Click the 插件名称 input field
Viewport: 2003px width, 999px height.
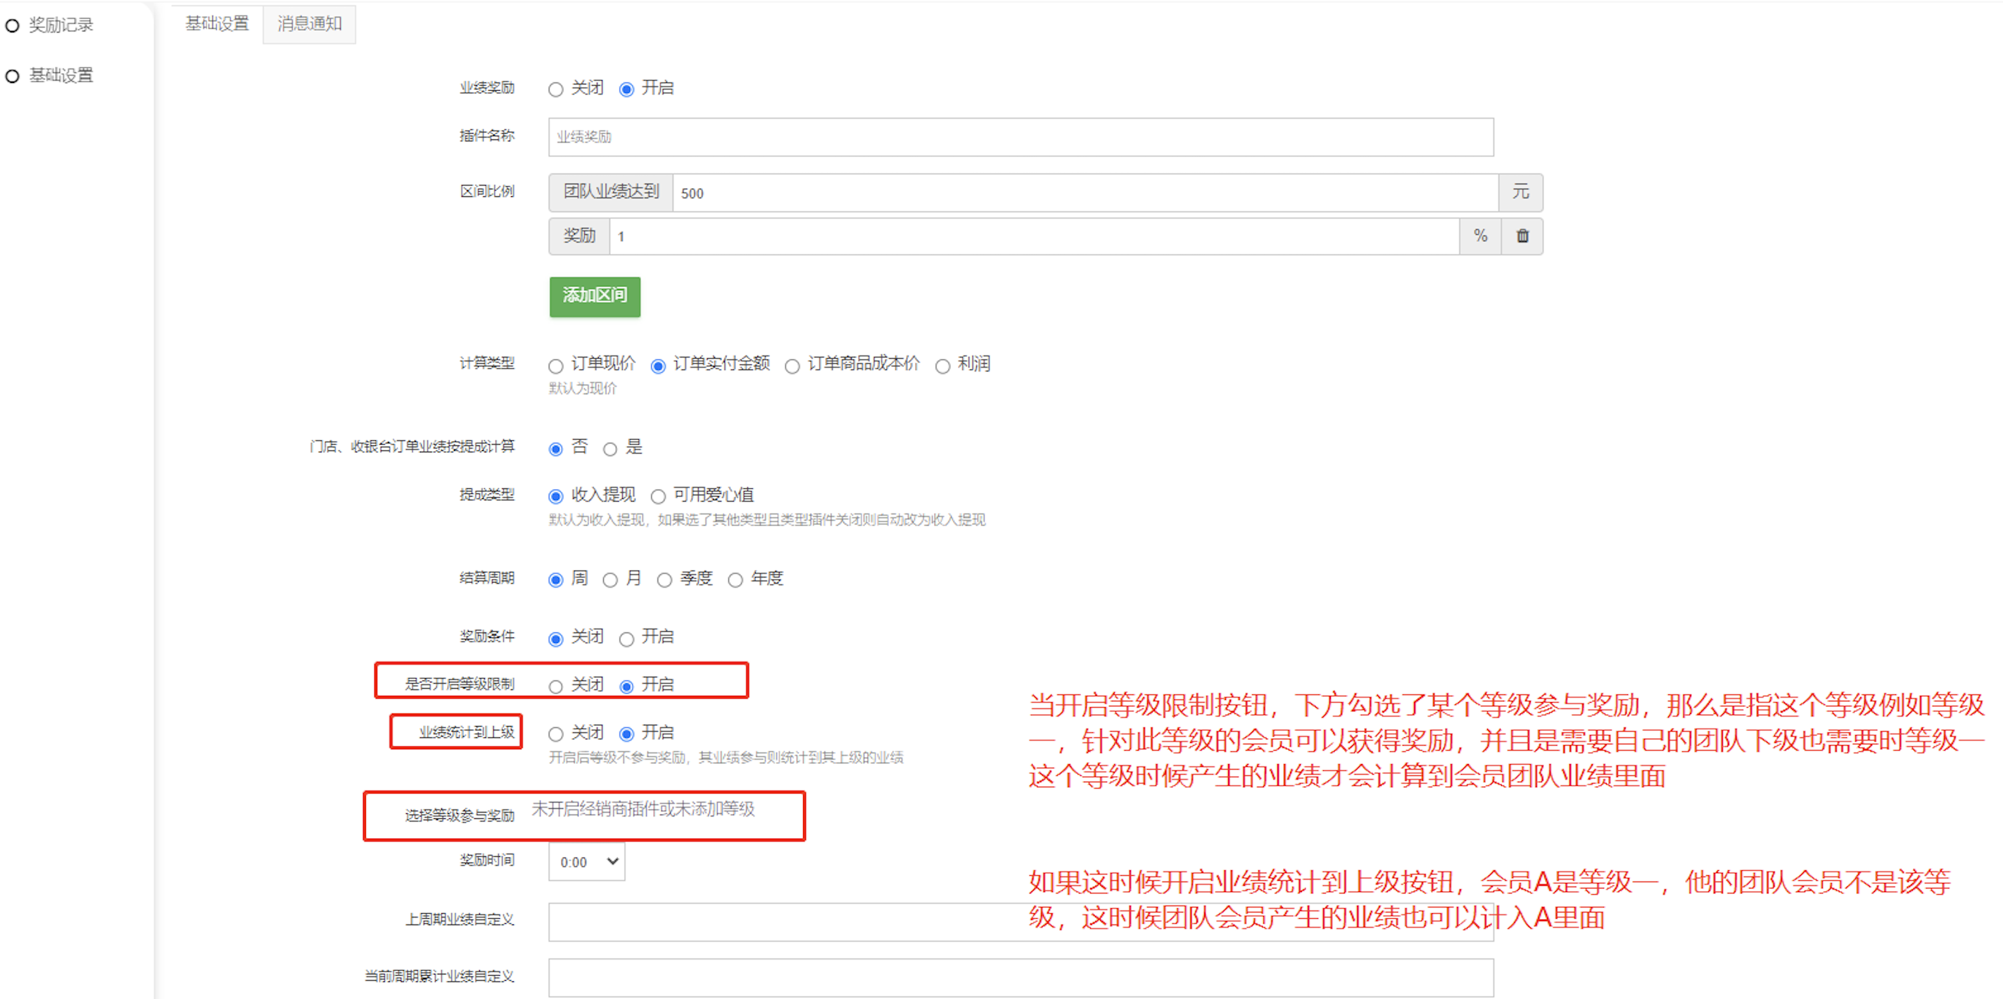pyautogui.click(x=1021, y=138)
